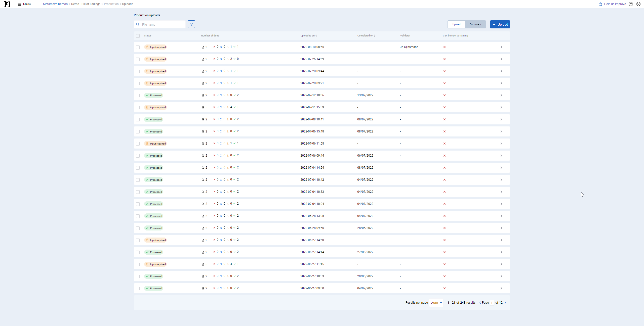
Task: Focus the File name search field
Action: click(x=160, y=24)
